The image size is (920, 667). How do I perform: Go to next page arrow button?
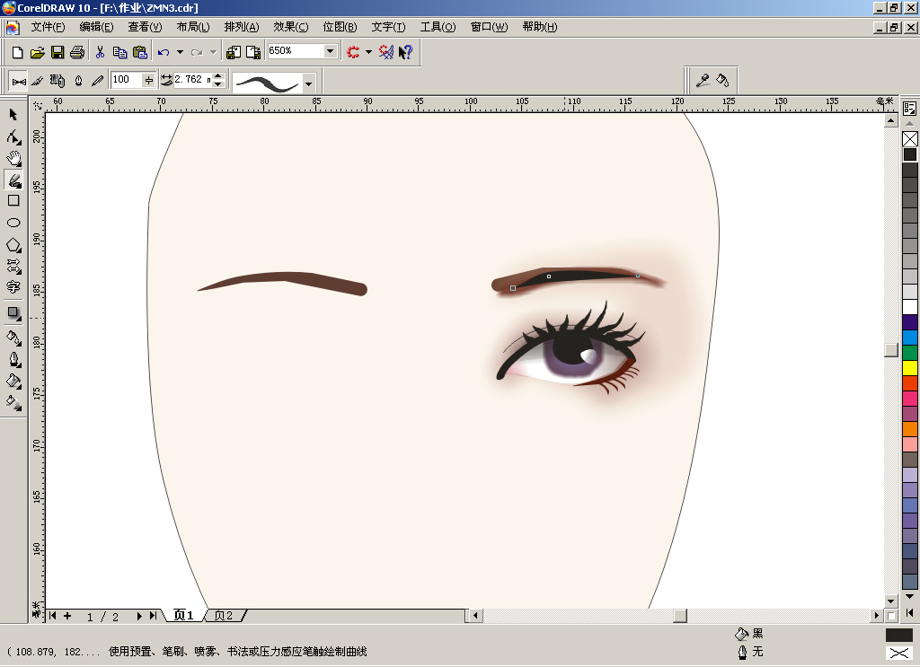(x=139, y=616)
